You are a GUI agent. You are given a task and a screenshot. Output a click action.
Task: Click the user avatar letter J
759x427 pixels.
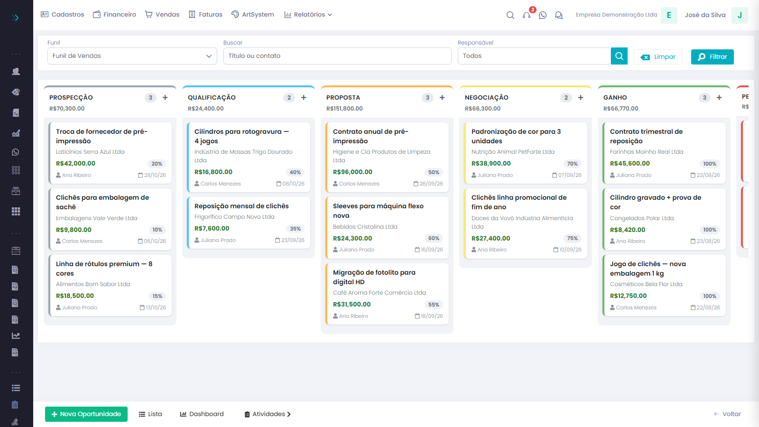(740, 15)
